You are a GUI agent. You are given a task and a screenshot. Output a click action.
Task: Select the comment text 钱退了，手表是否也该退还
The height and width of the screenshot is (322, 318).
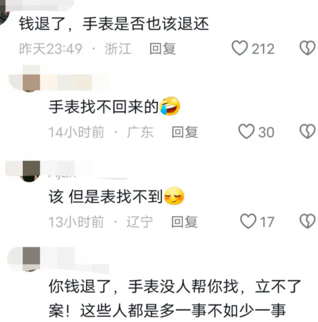click(x=113, y=24)
